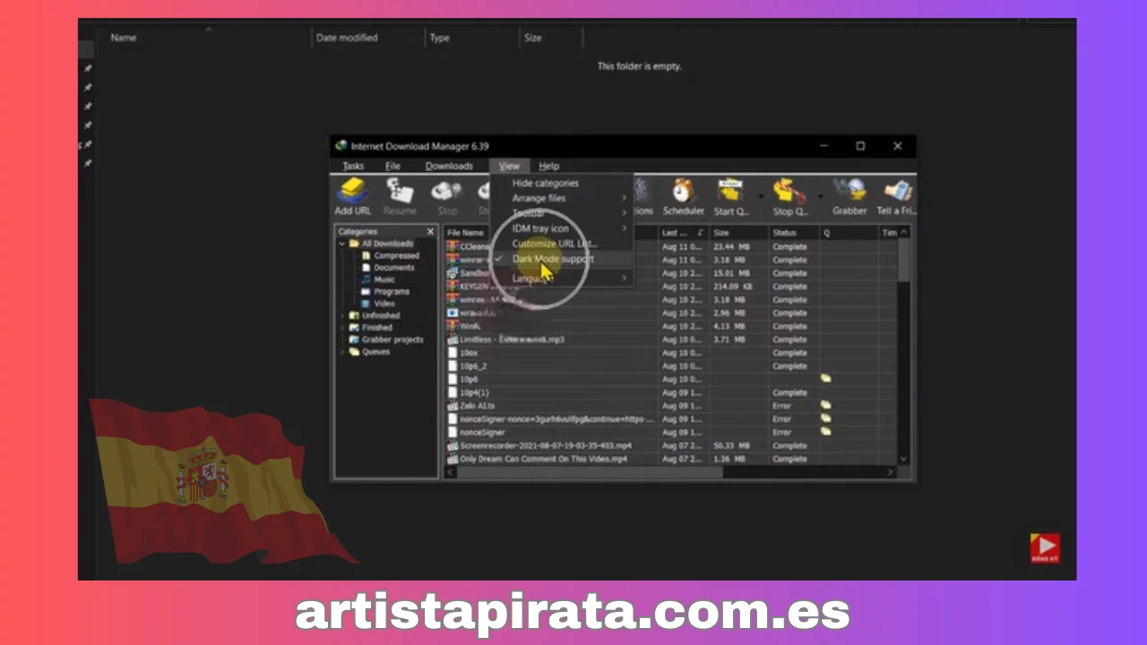Click the Stop Queue toolbar icon
This screenshot has width=1147, height=645.
point(790,196)
